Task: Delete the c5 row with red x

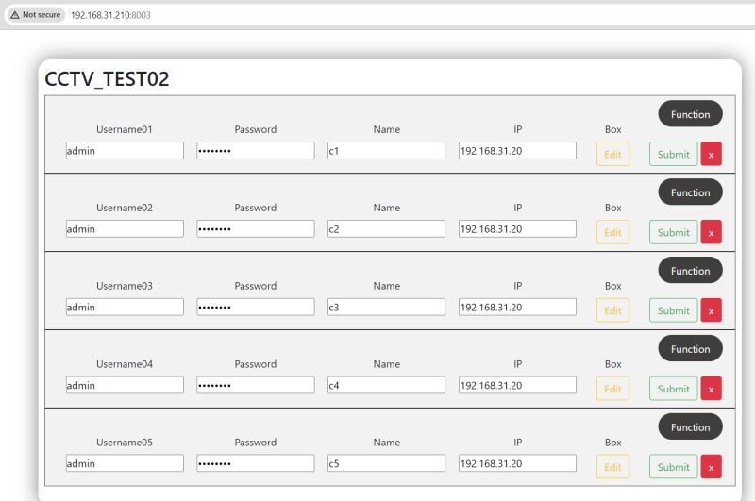Action: [x=712, y=467]
